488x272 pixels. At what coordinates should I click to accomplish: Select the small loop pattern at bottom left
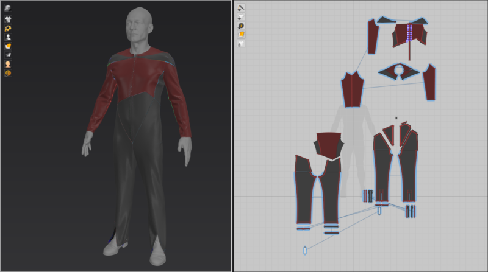click(305, 250)
